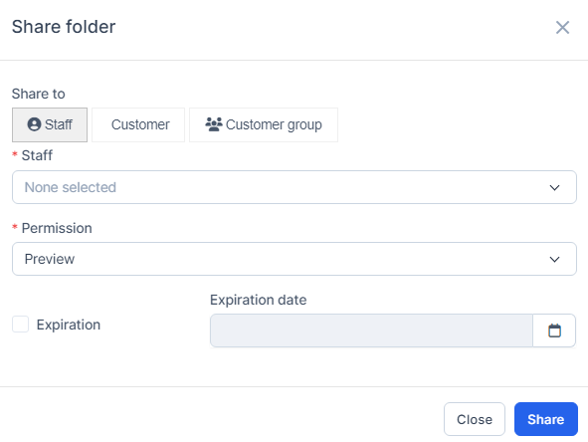Image resolution: width=588 pixels, height=442 pixels.
Task: Click the people group icon beside Customer group
Action: point(214,124)
